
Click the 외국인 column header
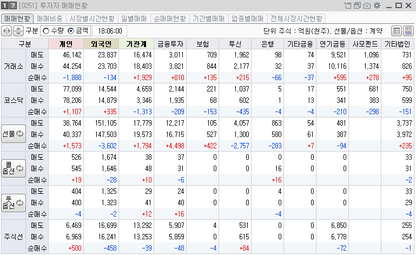click(x=101, y=44)
